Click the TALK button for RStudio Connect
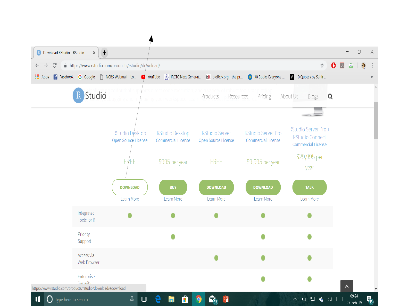 [310, 187]
